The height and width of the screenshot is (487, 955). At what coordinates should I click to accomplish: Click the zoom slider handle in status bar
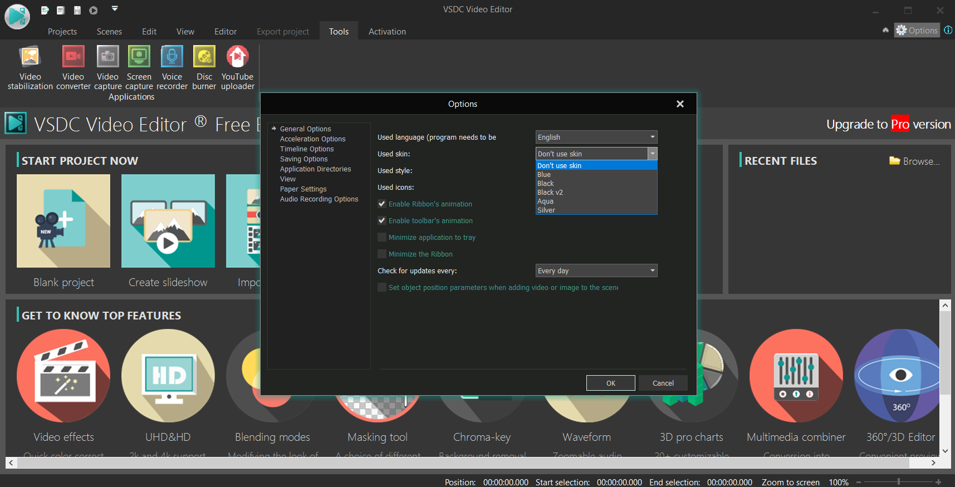[899, 481]
